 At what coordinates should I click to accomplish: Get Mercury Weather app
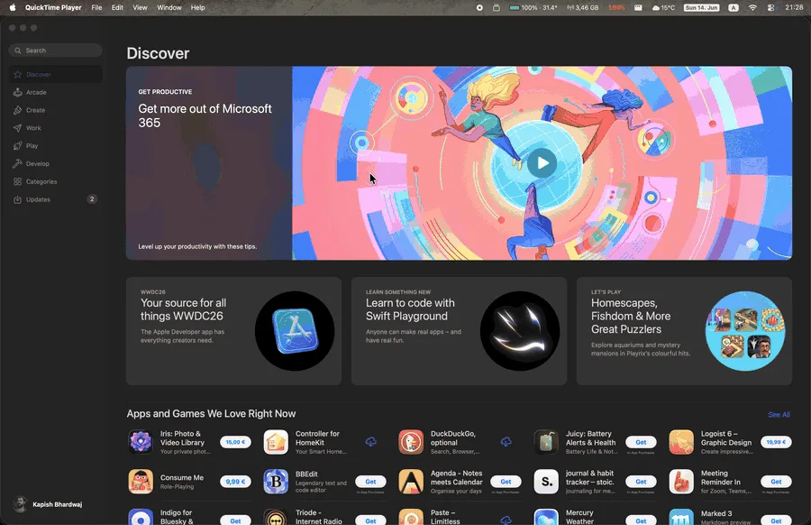641,520
